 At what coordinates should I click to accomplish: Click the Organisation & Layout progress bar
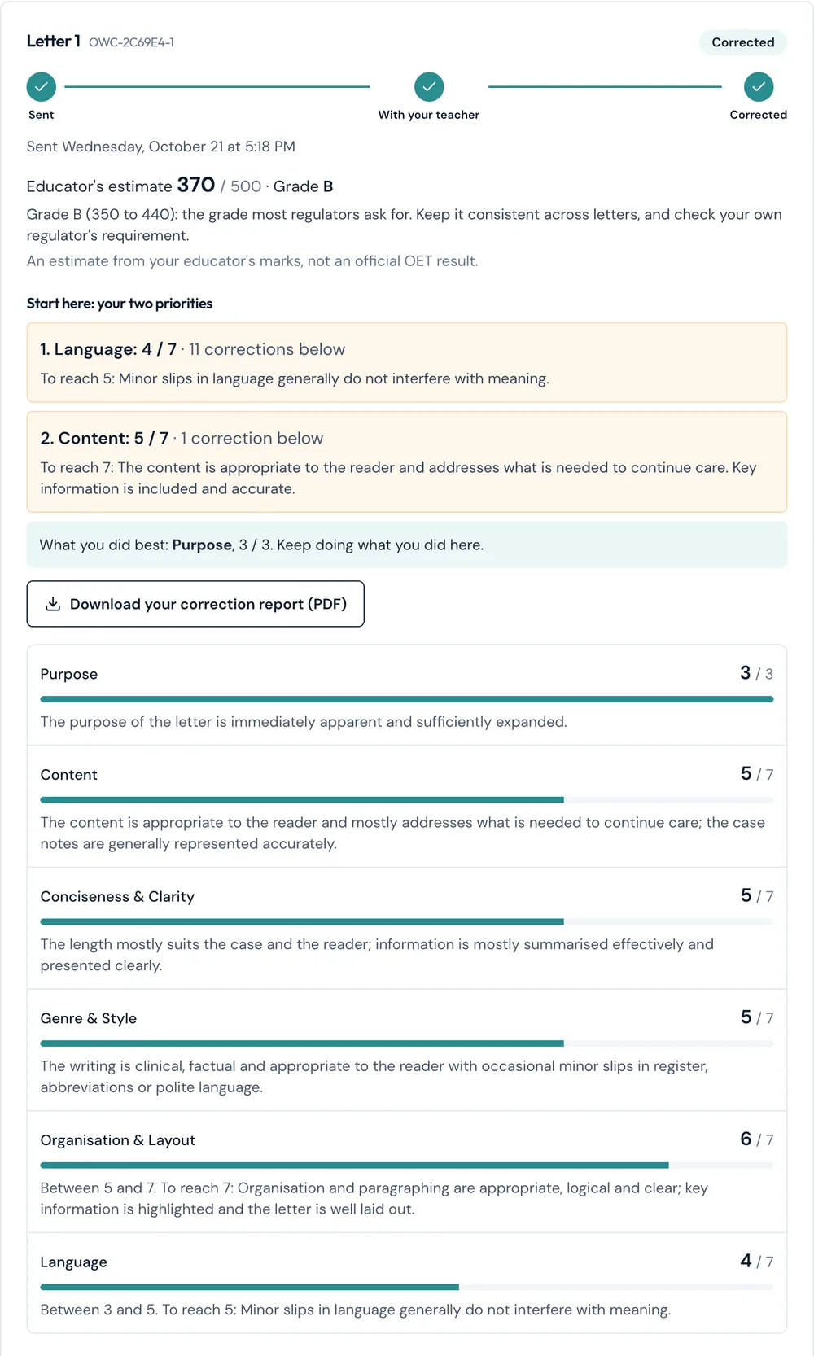tap(407, 1166)
